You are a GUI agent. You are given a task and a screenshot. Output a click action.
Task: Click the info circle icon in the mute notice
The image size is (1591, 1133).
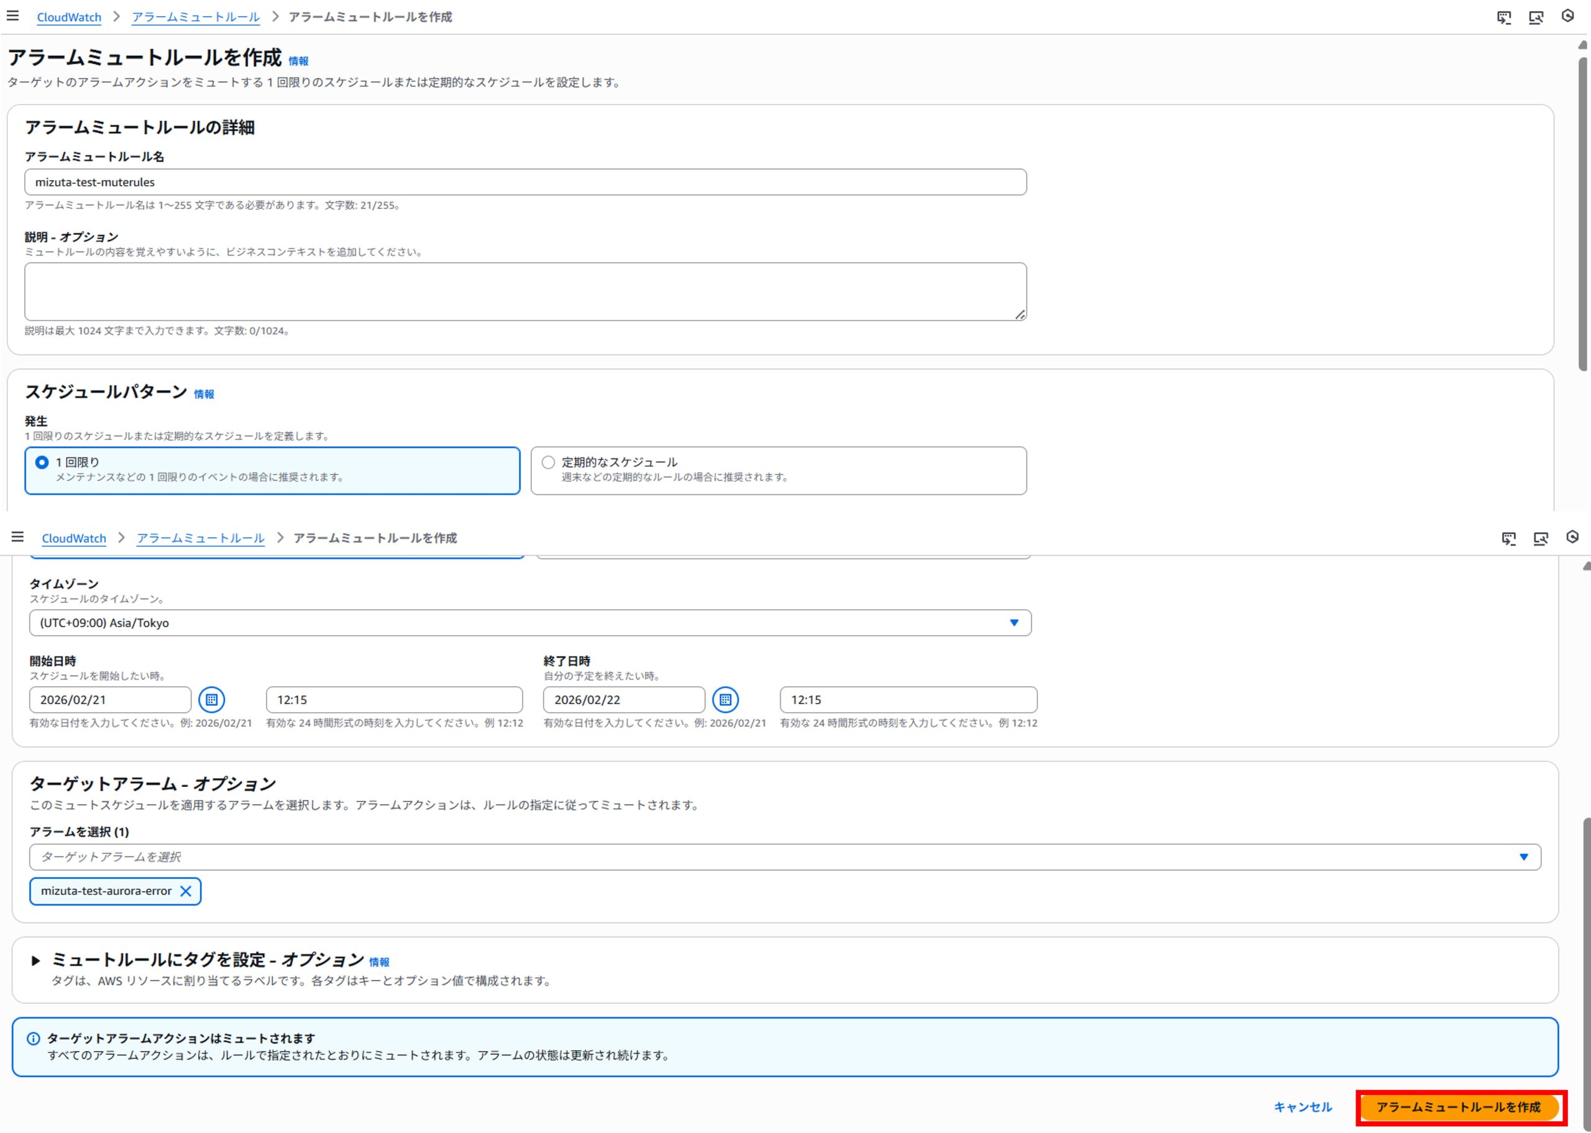[33, 1038]
